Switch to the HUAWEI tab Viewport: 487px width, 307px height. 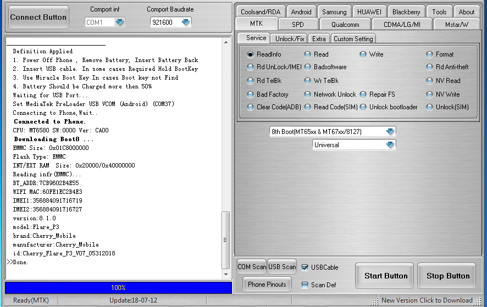coord(369,12)
